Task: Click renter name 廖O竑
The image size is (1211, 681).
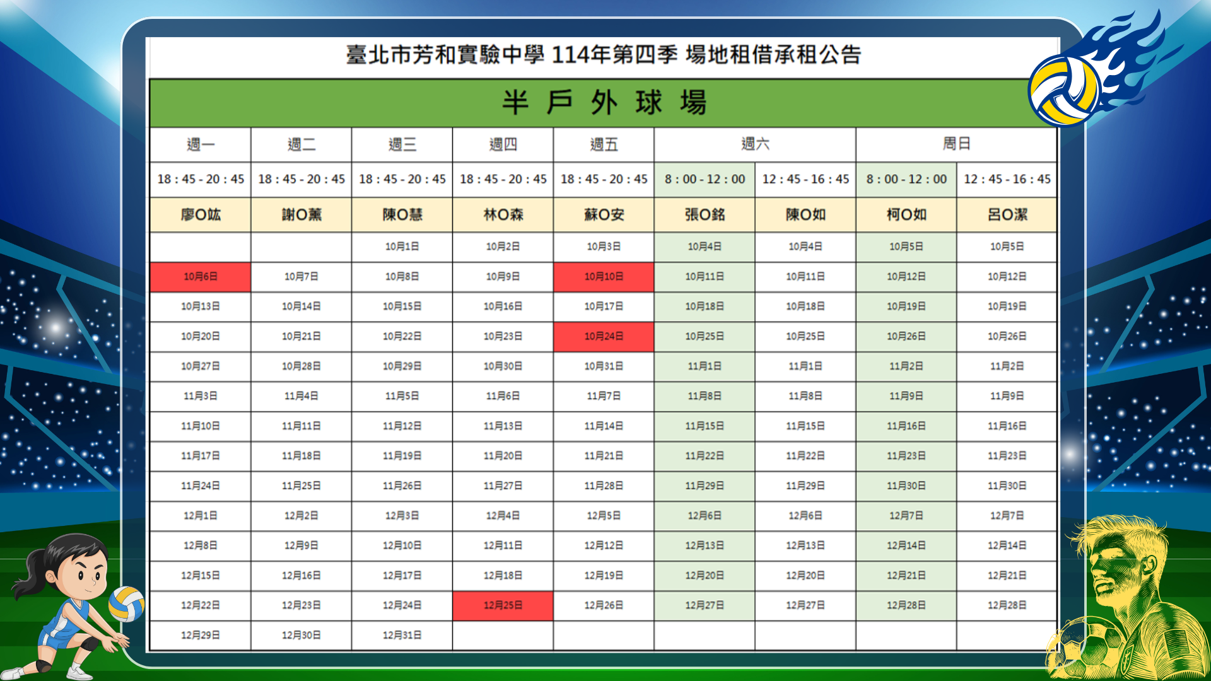Action: (x=201, y=215)
